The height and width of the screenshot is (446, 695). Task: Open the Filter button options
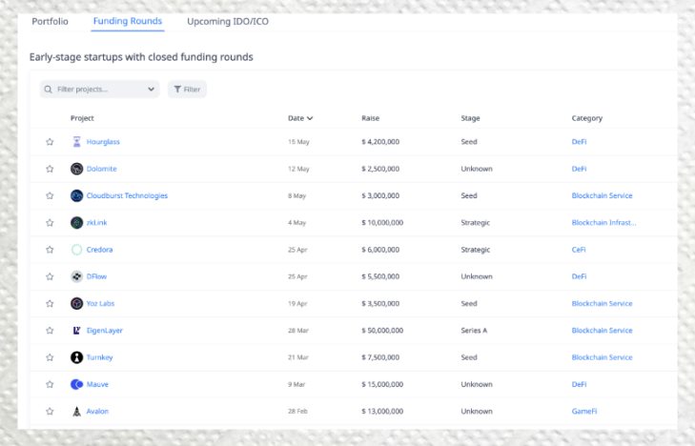[x=187, y=90]
